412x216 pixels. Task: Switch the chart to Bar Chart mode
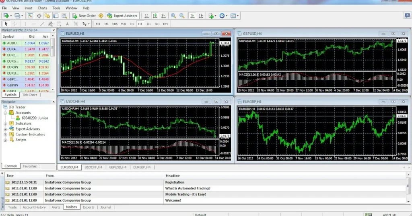click(146, 16)
